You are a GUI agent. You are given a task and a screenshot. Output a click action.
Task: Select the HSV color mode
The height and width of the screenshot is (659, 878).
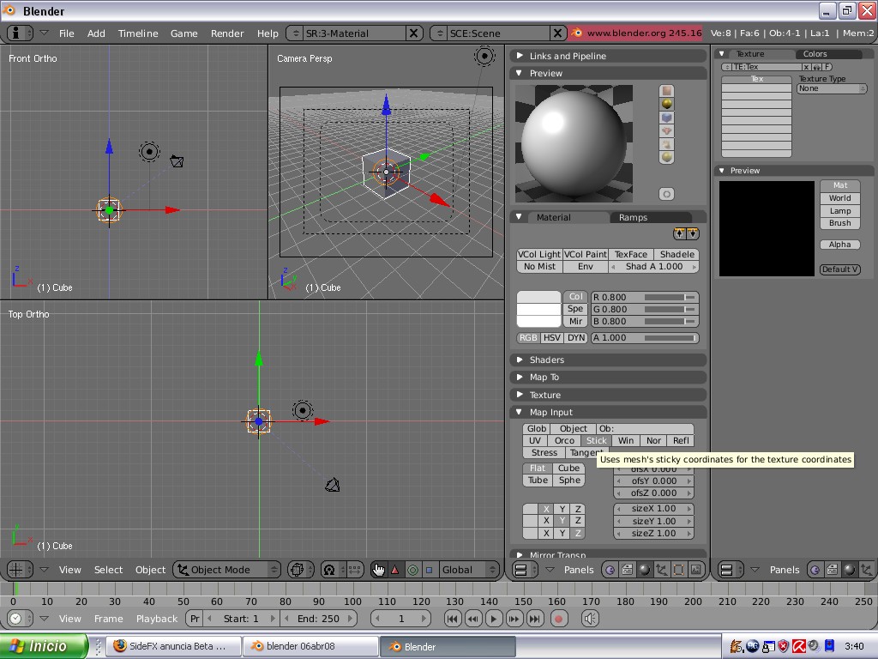(x=552, y=338)
